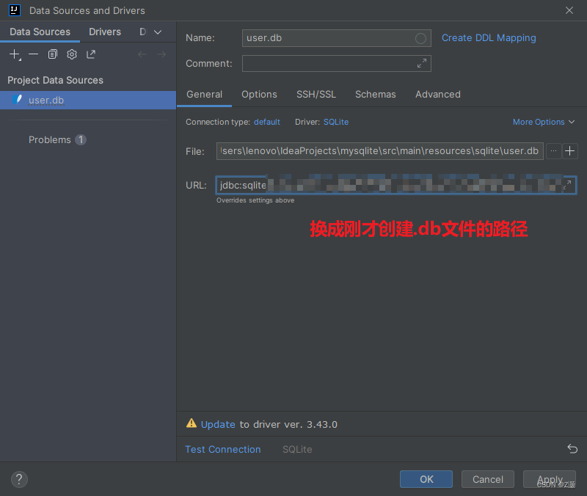Click the gray SQLite label beside Test Connection
This screenshot has height=496, width=587.
click(x=297, y=449)
